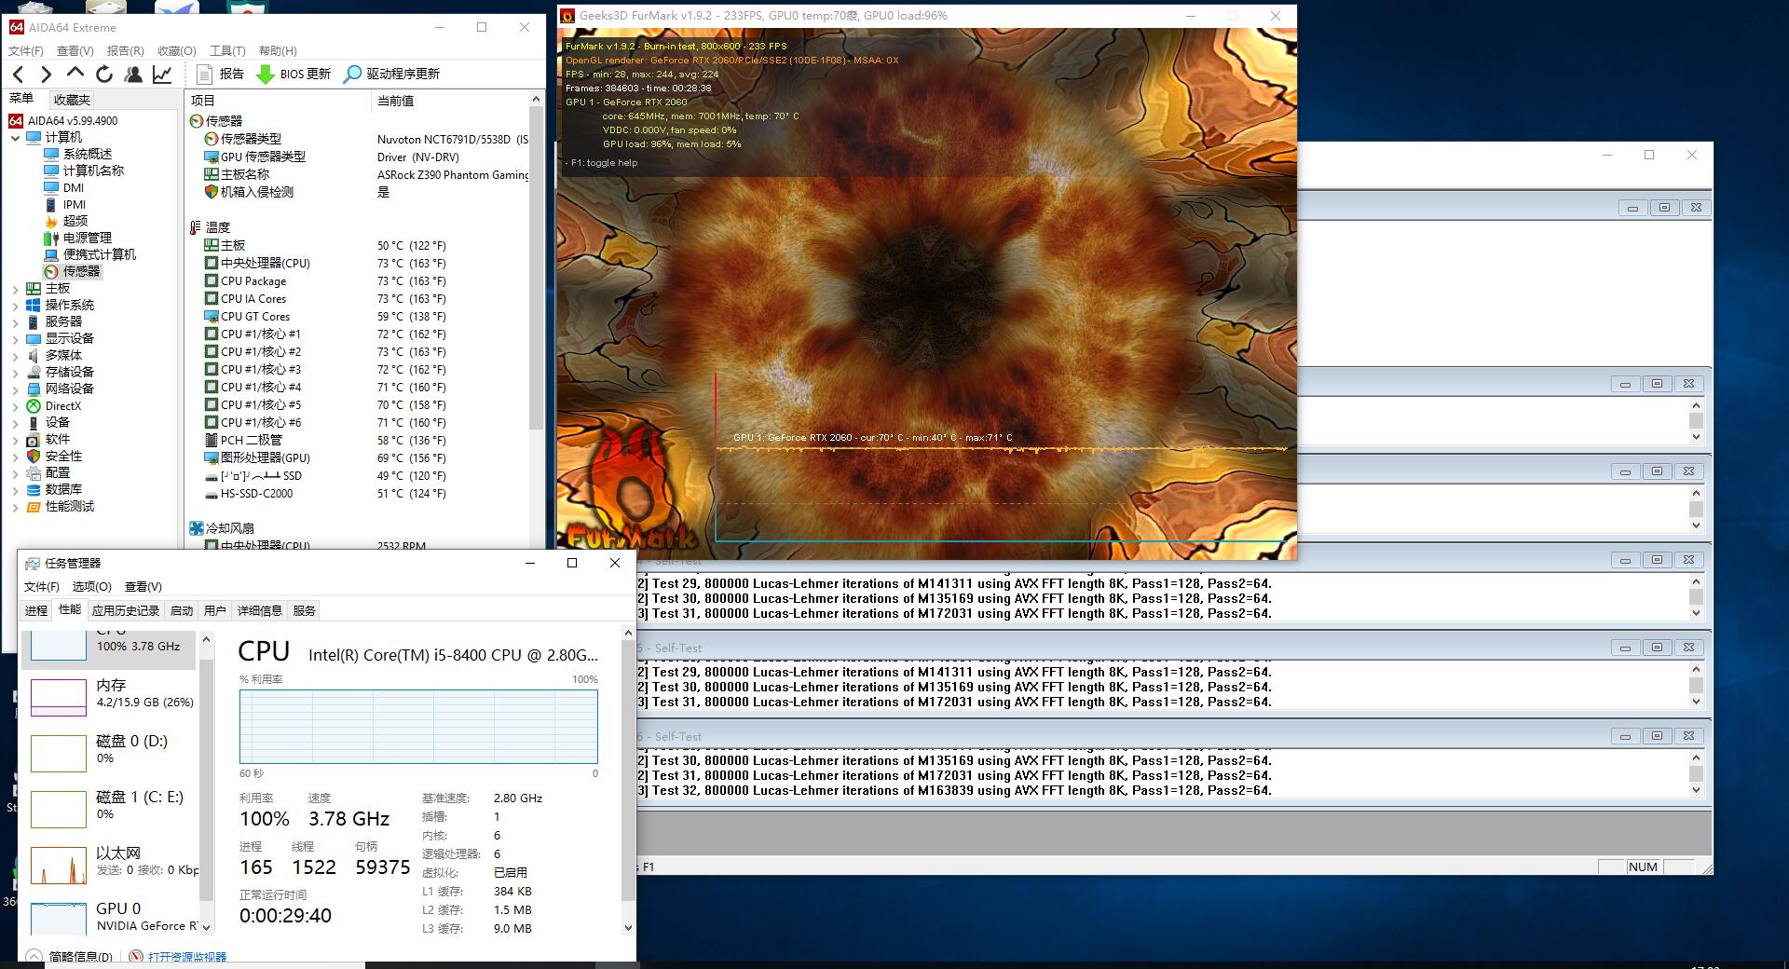Click the 报告 toolbar button in AIDA64
1789x969 pixels.
tap(221, 74)
